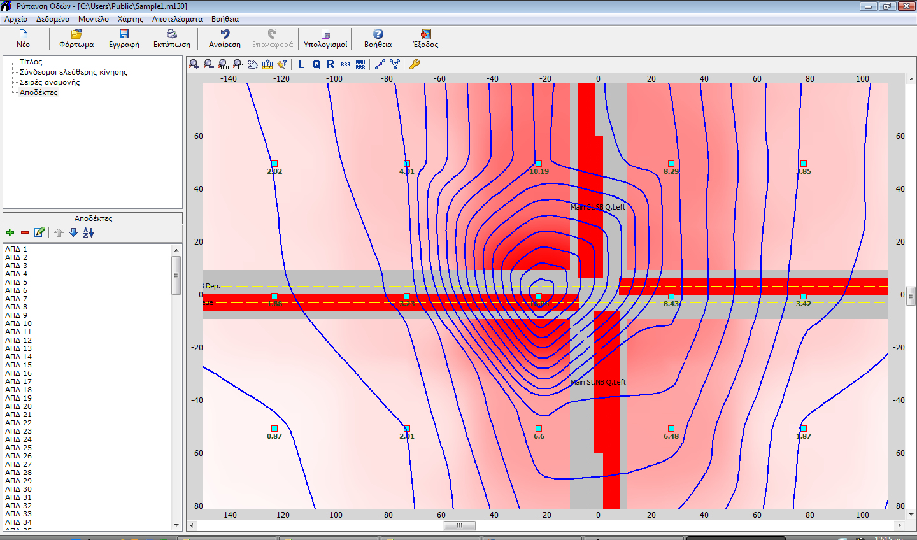This screenshot has height=540, width=917.
Task: Open the Μοντέλο menu
Action: (x=93, y=19)
